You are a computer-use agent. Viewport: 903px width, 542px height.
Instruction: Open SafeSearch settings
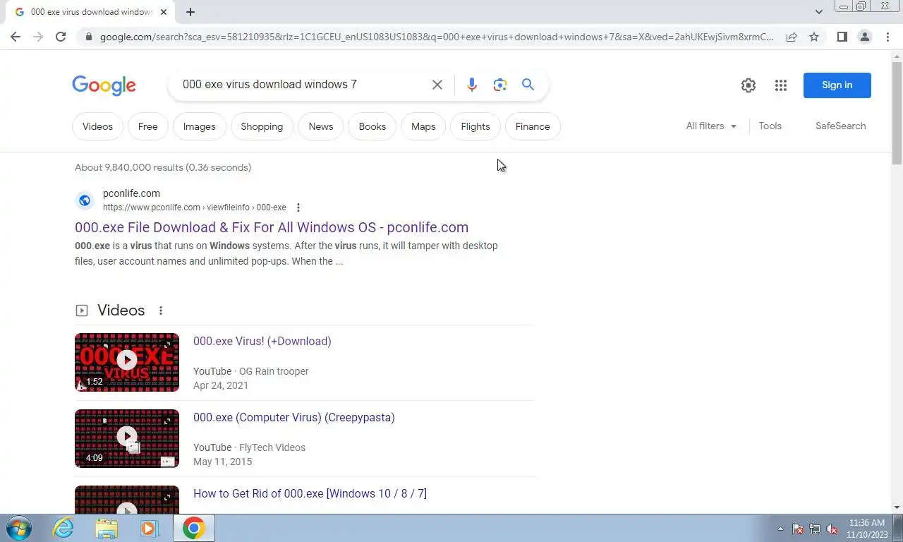point(840,126)
